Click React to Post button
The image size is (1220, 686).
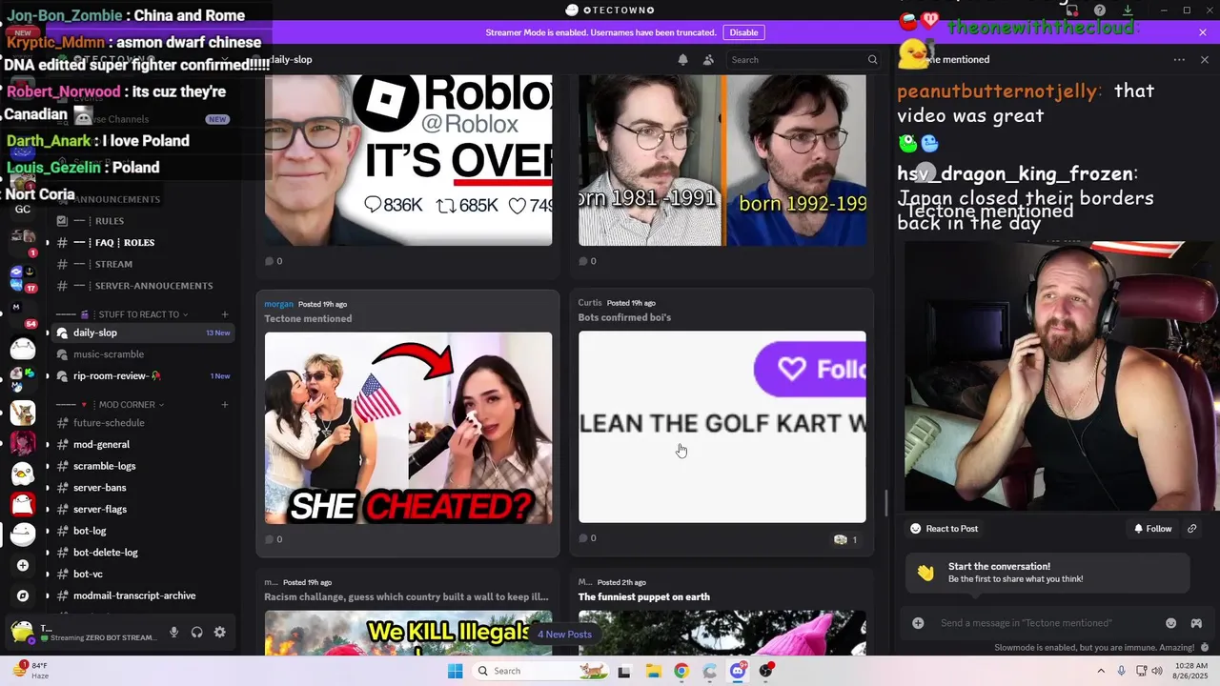coord(944,529)
